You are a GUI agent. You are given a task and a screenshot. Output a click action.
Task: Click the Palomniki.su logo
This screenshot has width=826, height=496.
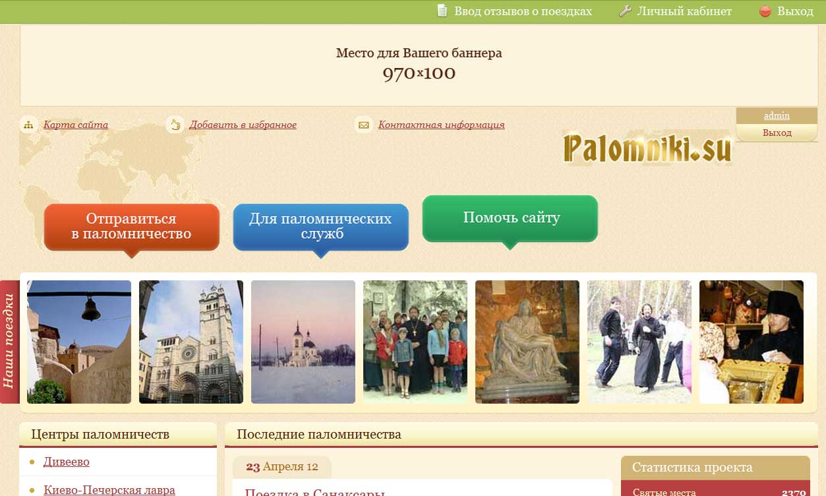point(647,148)
